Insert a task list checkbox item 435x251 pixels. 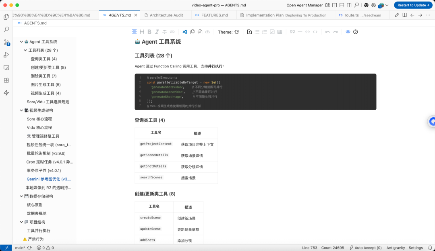click(272, 31)
